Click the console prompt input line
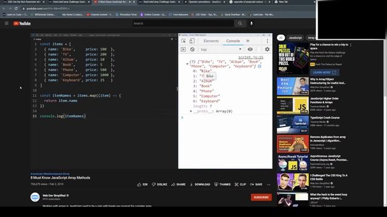The height and width of the screenshot is (217, 387). pos(226,118)
